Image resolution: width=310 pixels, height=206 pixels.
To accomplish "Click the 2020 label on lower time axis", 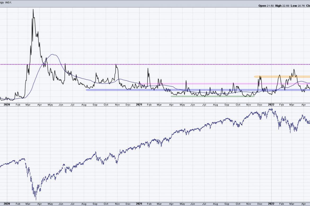I will 5,204.
